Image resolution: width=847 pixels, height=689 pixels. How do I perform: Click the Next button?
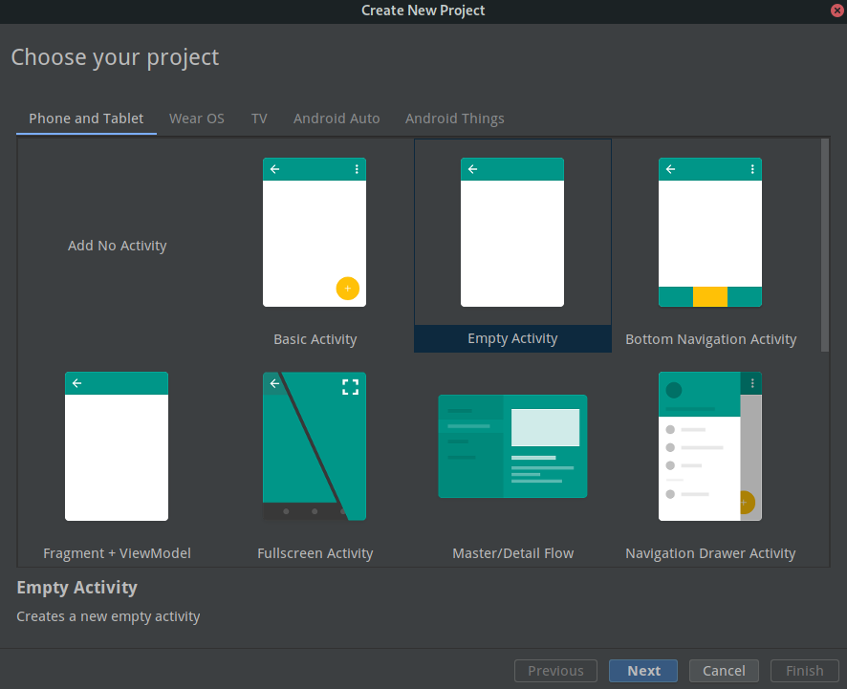(643, 671)
